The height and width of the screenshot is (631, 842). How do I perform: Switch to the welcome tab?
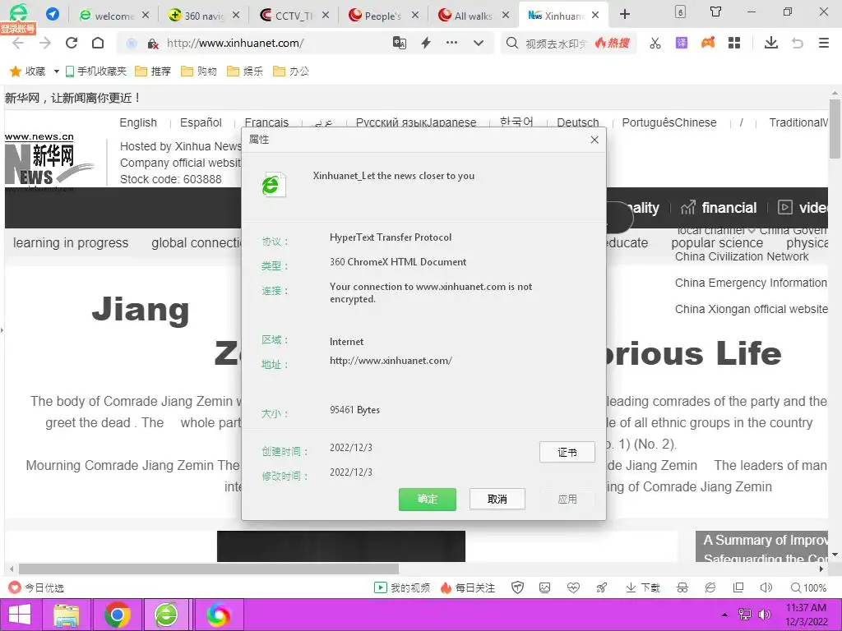(x=113, y=16)
